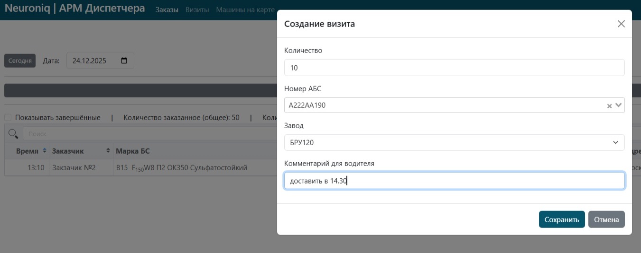Image resolution: width=641 pixels, height=253 pixels.
Task: Open the Завод dropdown list
Action: click(x=454, y=142)
